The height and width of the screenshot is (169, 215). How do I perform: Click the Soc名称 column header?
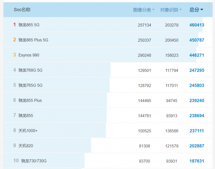pyautogui.click(x=22, y=10)
